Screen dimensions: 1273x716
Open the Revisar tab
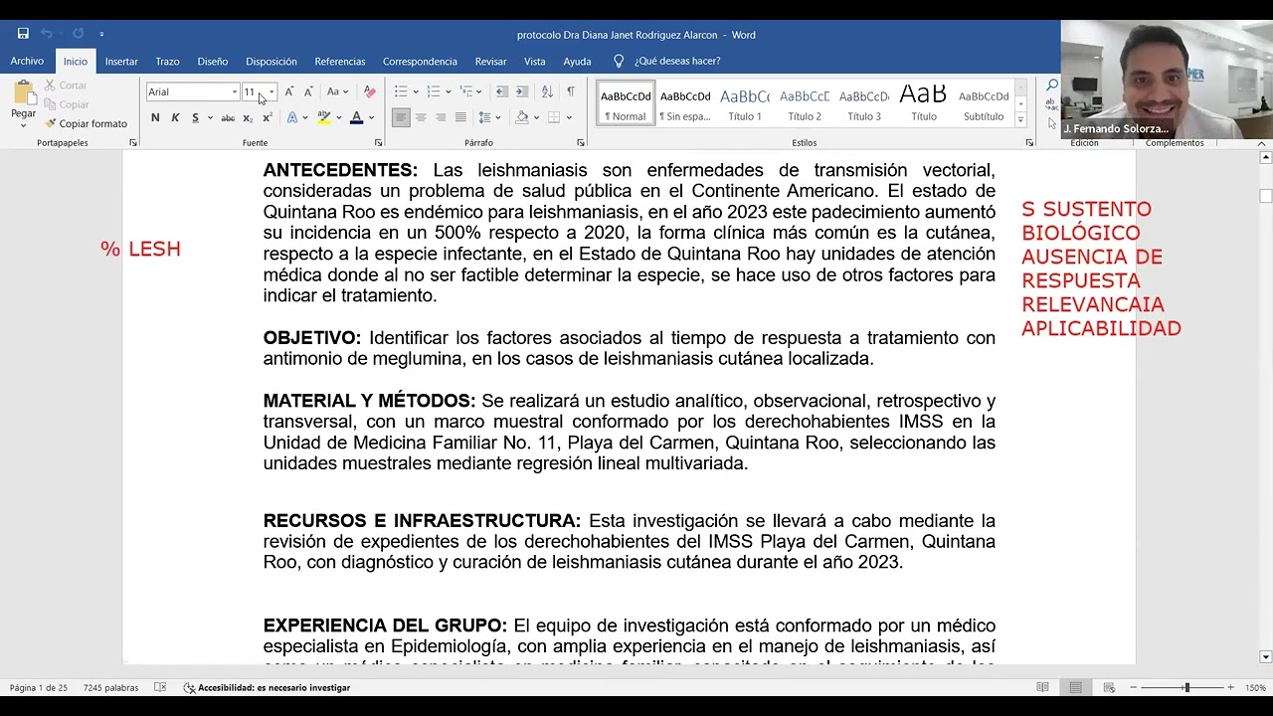coord(490,62)
